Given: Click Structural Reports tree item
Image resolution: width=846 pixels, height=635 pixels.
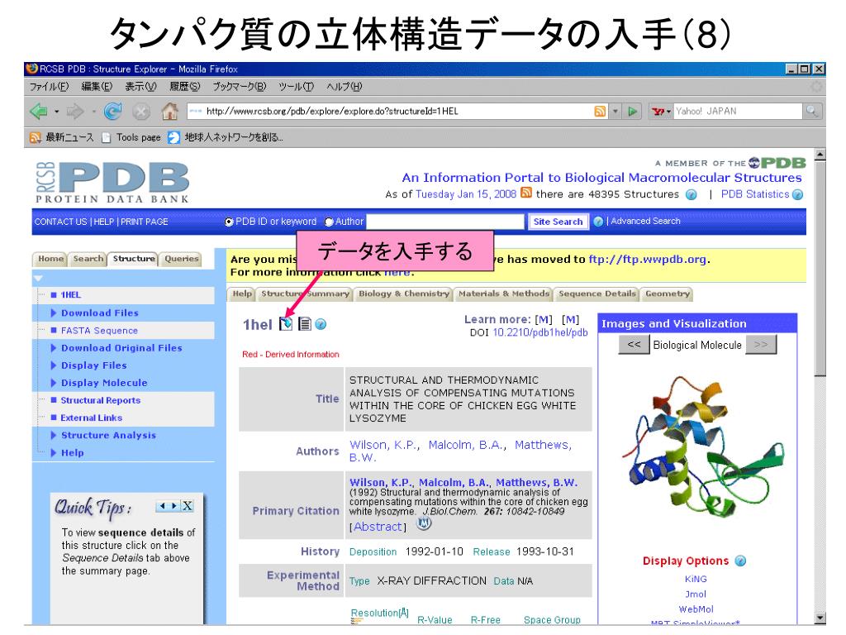Looking at the screenshot, I should (100, 400).
